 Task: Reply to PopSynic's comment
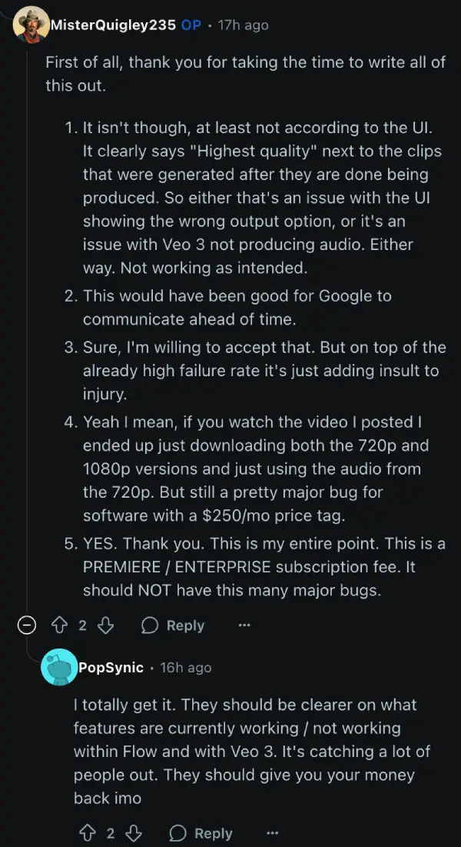201,833
